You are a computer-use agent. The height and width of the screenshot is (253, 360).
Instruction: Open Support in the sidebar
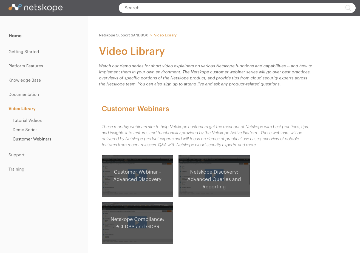point(16,155)
